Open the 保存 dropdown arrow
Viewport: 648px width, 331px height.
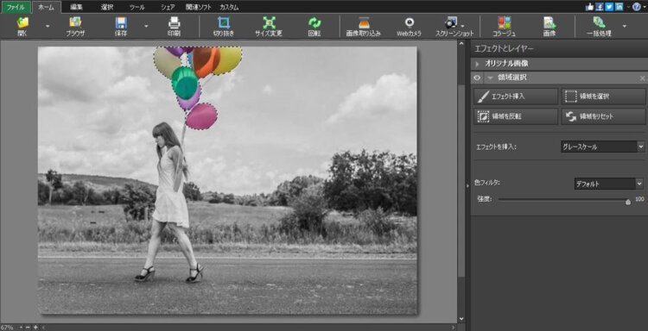146,27
